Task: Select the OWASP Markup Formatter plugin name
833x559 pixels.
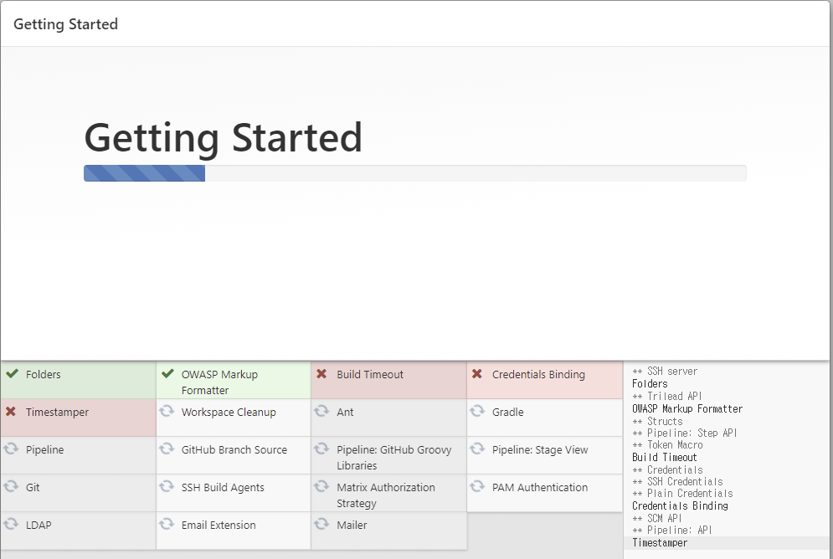Action: (x=219, y=382)
